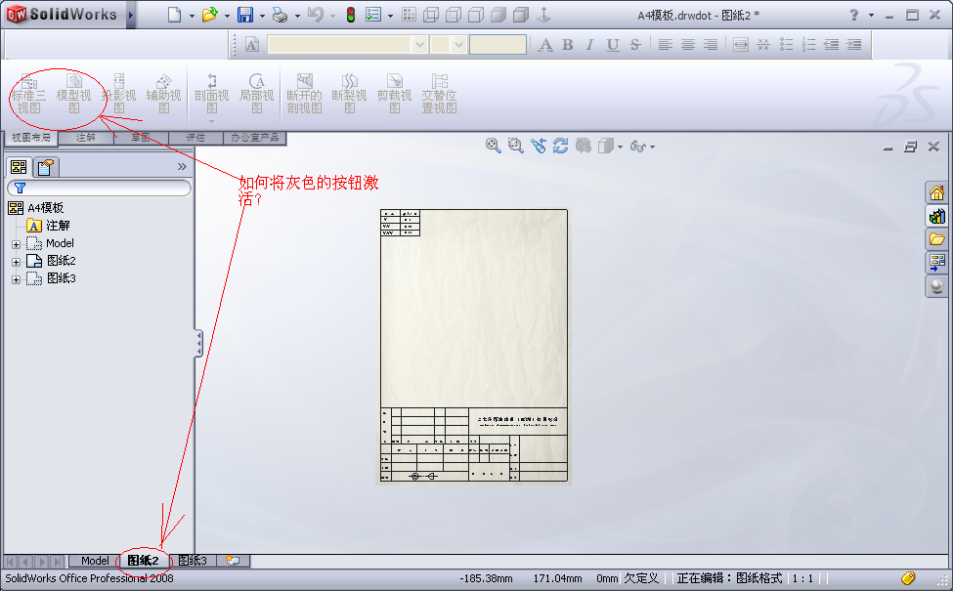Click the Rotate/refresh view icon
Viewport: 953px width, 591px height.
tap(560, 146)
